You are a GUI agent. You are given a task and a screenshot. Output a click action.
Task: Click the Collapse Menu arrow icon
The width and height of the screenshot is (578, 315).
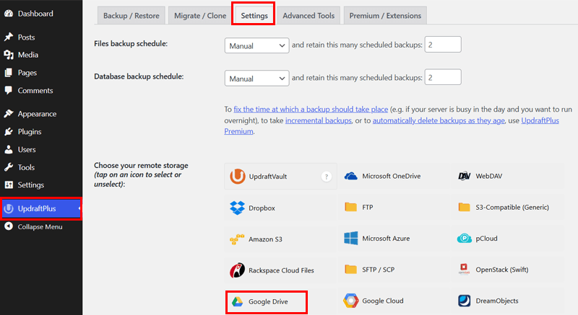click(x=9, y=226)
